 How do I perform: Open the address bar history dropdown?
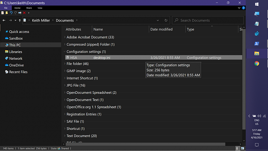point(158,20)
